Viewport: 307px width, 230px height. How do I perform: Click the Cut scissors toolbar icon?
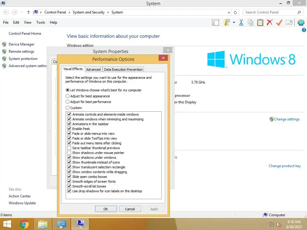[x=241, y=22]
